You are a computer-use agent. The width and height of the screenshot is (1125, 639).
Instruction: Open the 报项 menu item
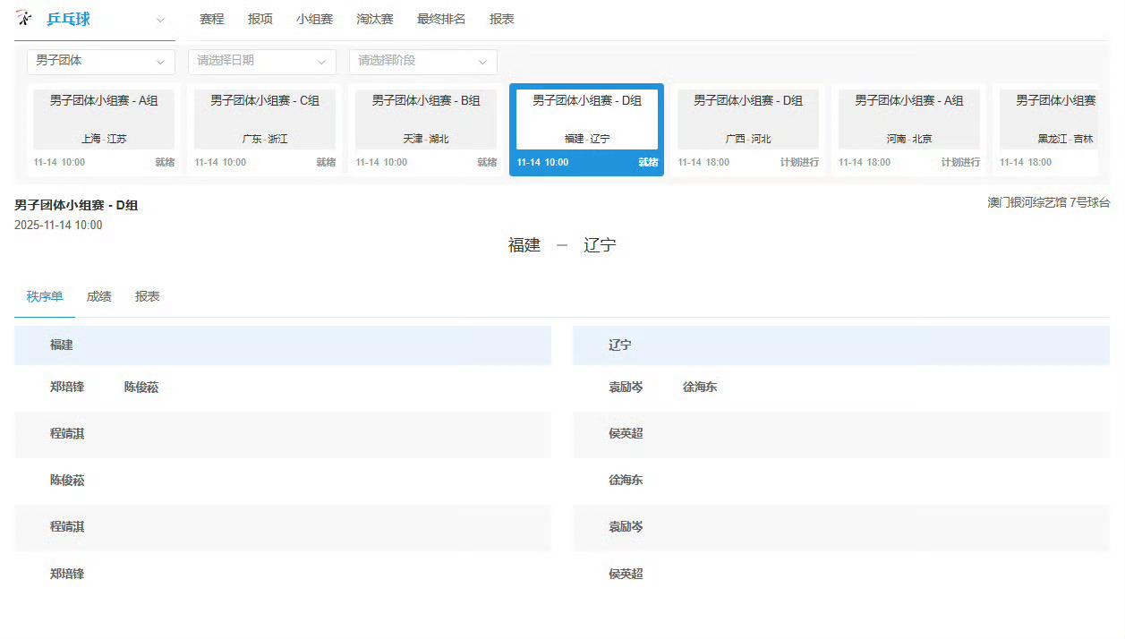click(x=260, y=18)
